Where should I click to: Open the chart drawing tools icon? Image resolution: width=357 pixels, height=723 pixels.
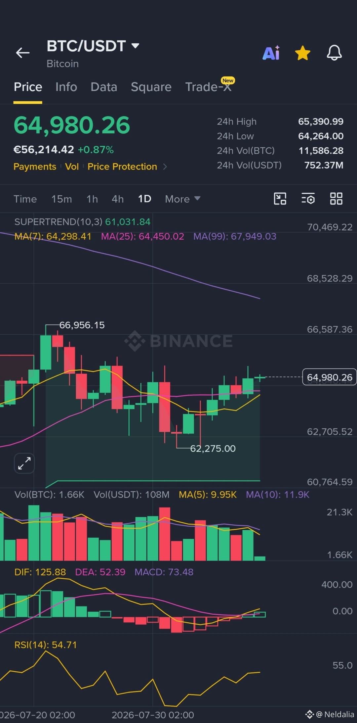pyautogui.click(x=280, y=199)
